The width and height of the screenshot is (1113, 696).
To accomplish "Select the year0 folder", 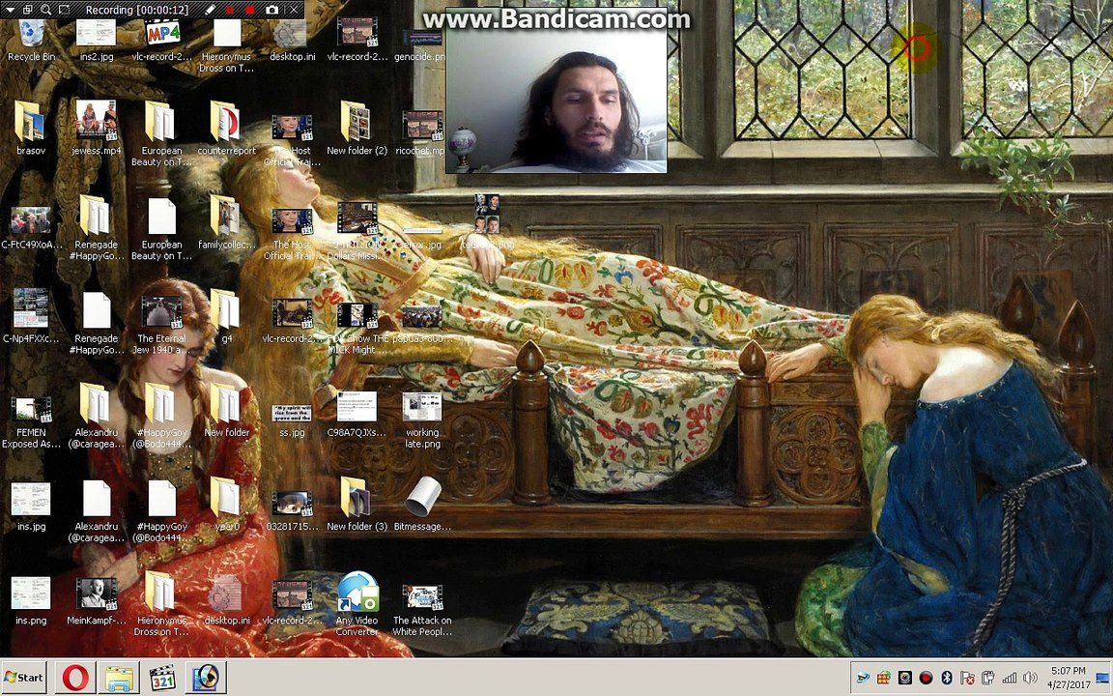I will point(226,505).
